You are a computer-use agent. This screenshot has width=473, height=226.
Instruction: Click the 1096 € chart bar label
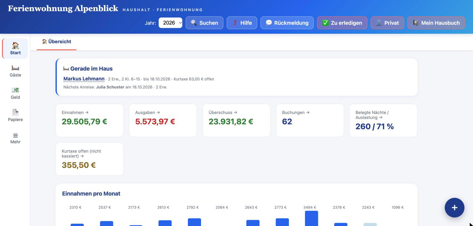397,207
